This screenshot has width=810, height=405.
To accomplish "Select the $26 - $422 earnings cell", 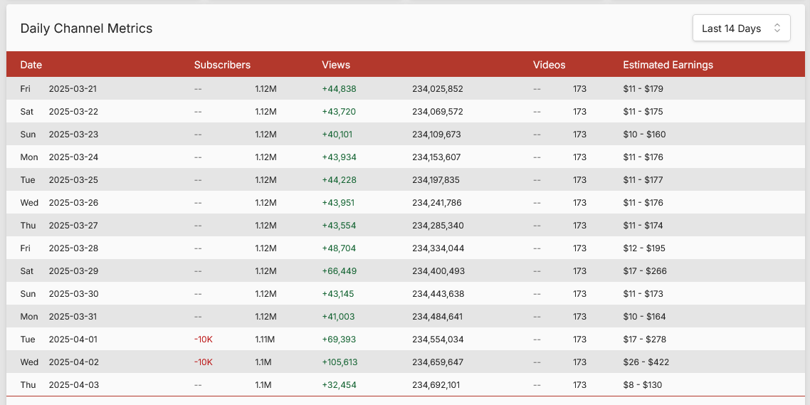I will 646,362.
